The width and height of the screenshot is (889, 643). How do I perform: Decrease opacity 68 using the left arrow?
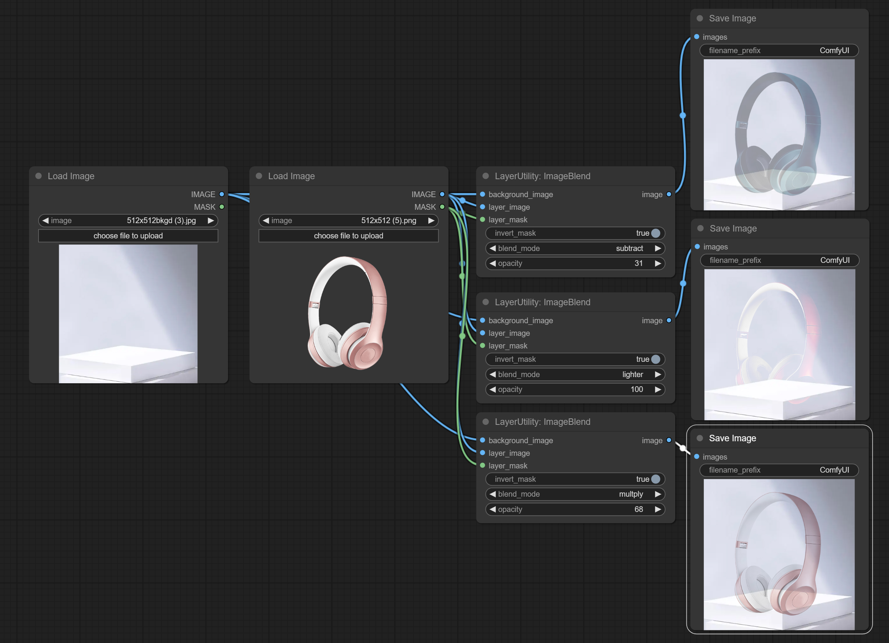[x=493, y=509]
